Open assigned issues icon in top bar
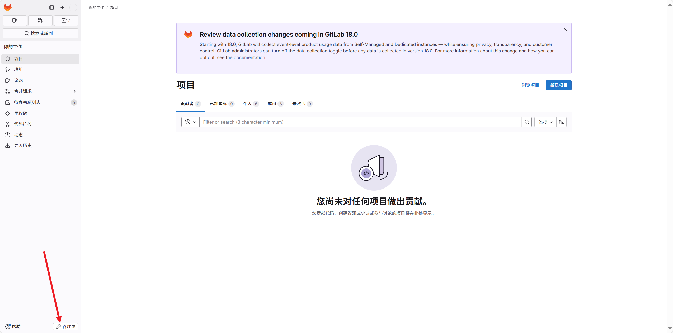The height and width of the screenshot is (333, 673). [15, 20]
